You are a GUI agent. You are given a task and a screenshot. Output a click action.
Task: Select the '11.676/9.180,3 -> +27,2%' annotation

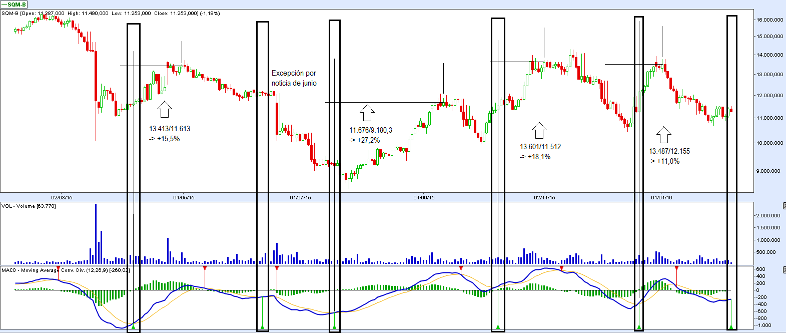coord(371,135)
